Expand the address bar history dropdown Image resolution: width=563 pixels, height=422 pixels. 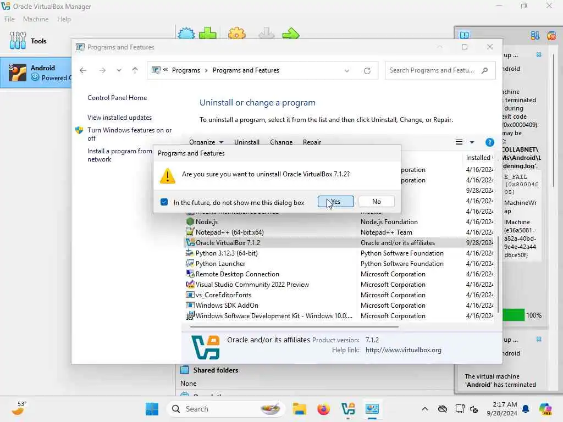pyautogui.click(x=347, y=71)
